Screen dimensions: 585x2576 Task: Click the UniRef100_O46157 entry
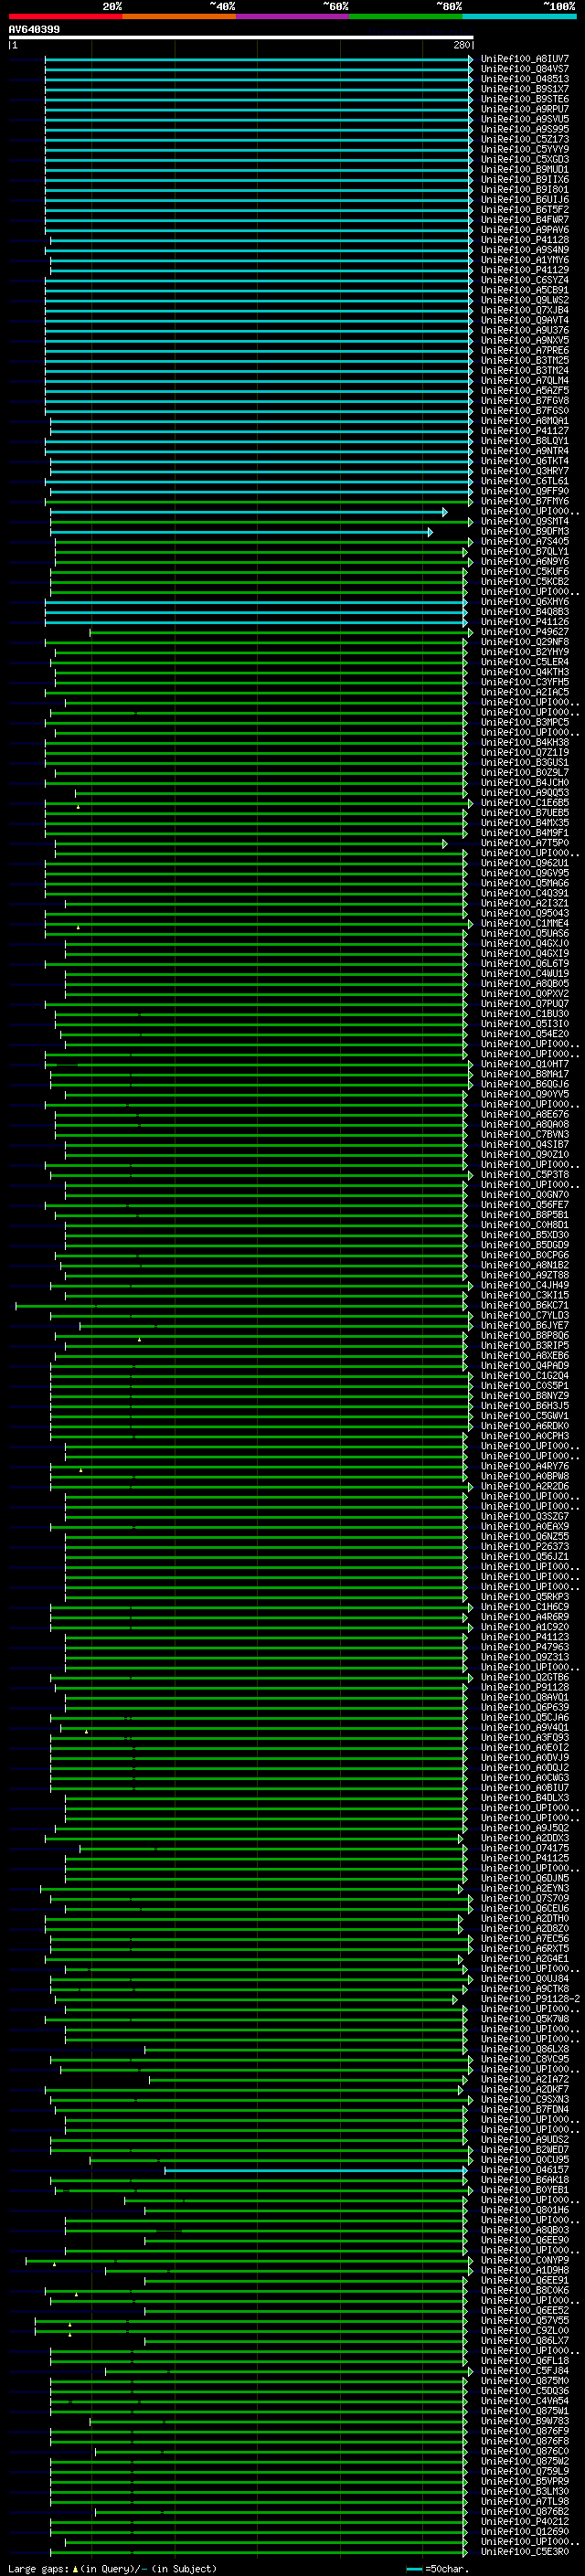[x=525, y=2170]
